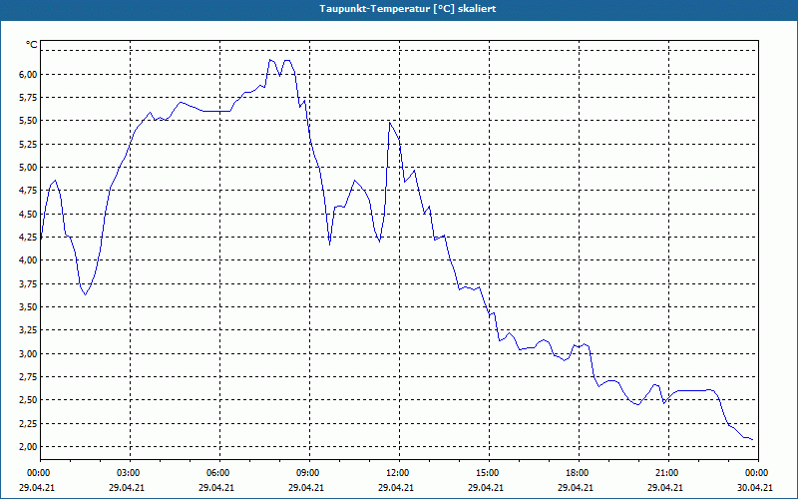Screen dimensions: 798x499
Task: Select the y-axis value '2,25'
Action: pyautogui.click(x=29, y=423)
